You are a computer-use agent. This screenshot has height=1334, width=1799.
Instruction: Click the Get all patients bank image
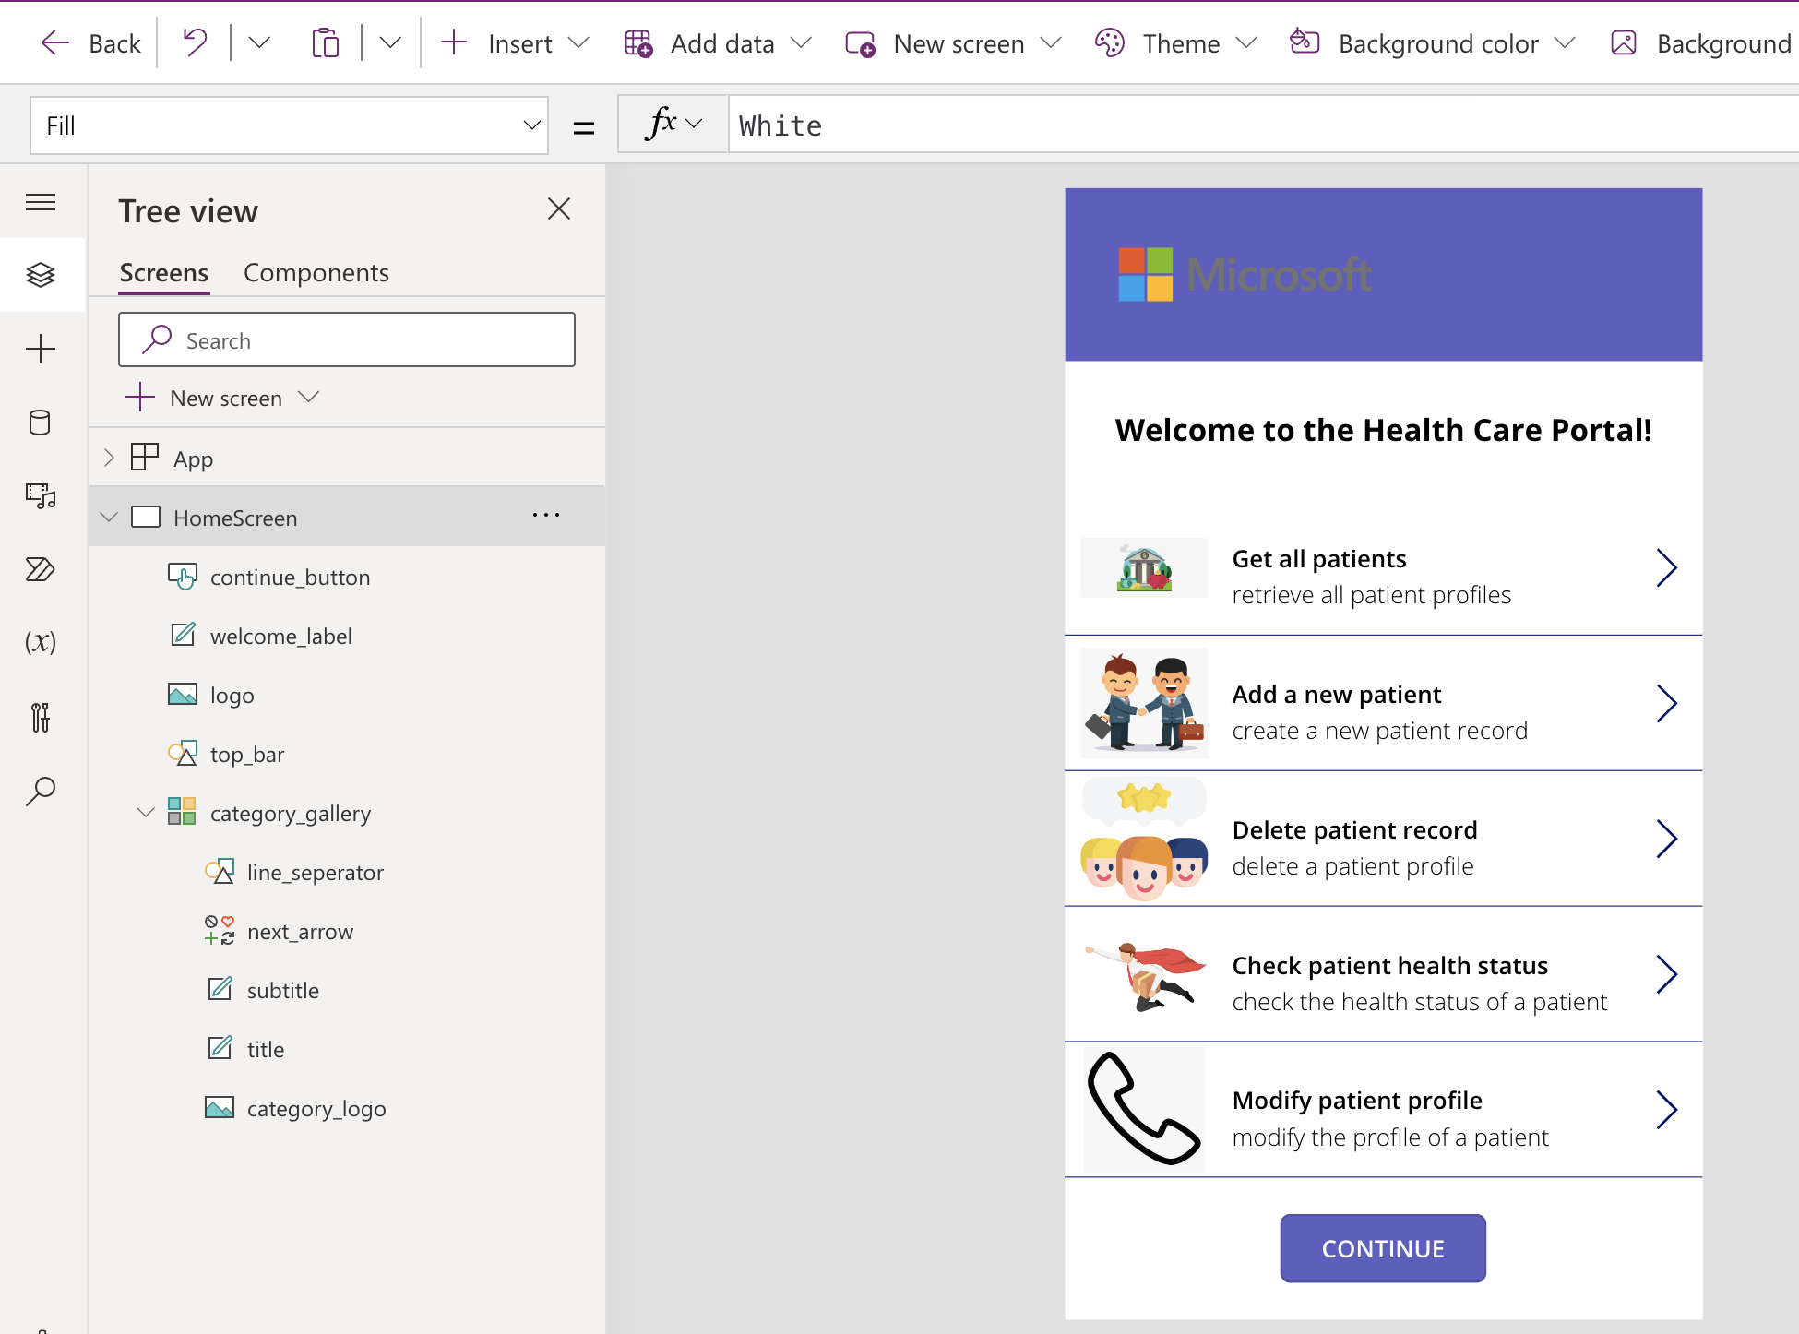1144,568
